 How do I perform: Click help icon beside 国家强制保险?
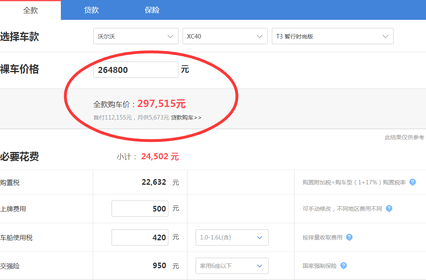[344, 266]
